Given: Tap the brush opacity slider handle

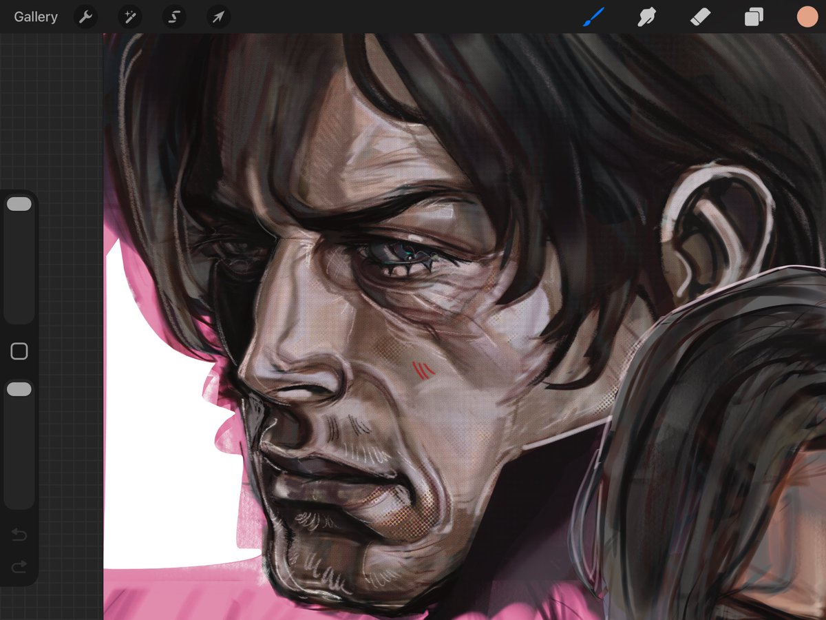Looking at the screenshot, I should click(x=19, y=390).
